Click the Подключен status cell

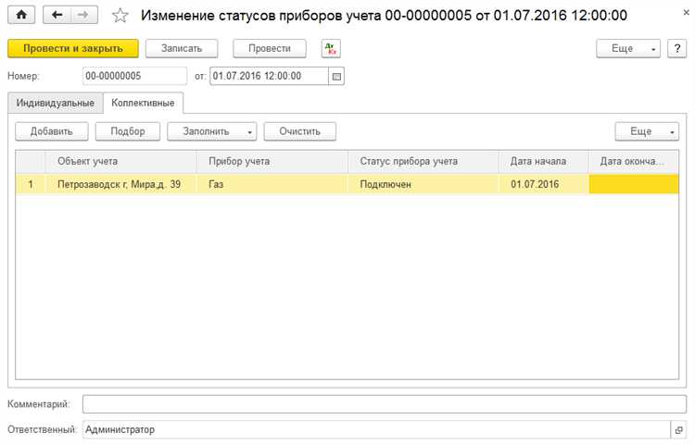(423, 184)
